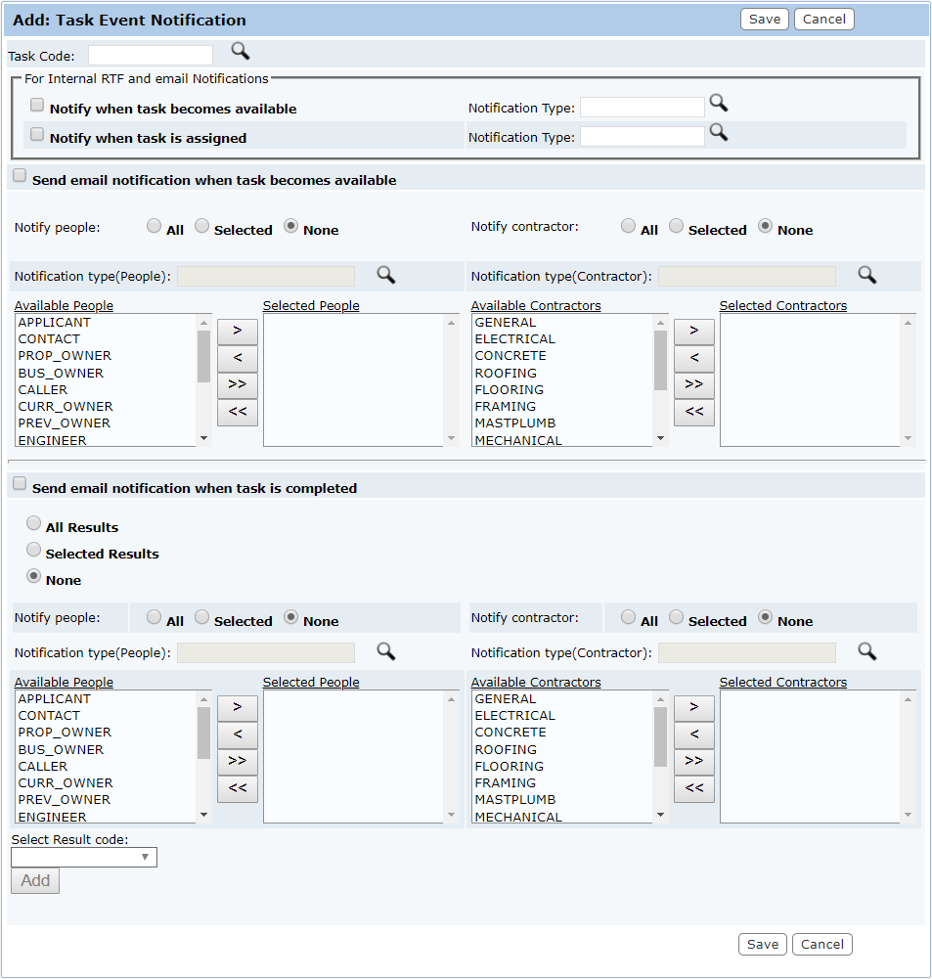932x979 pixels.
Task: Move all people to selected with >> in first section
Action: (238, 385)
